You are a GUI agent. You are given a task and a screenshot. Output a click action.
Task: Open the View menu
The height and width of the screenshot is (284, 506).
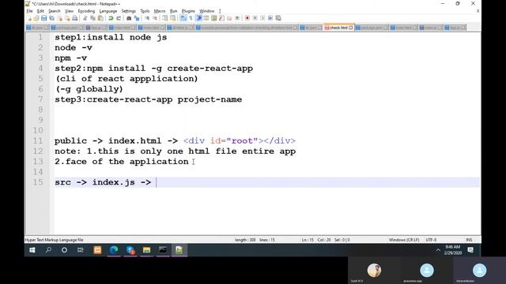click(69, 11)
